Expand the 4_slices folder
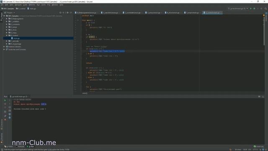 (7, 30)
